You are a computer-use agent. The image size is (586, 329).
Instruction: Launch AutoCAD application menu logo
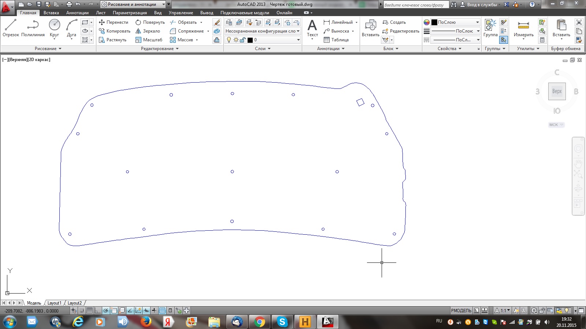click(7, 7)
